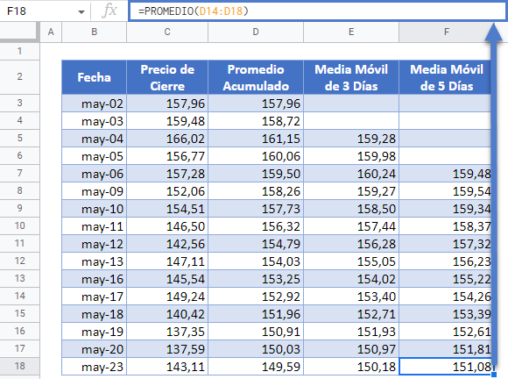508x379 pixels.
Task: Open the Name Box dropdown arrow
Action: [81, 12]
